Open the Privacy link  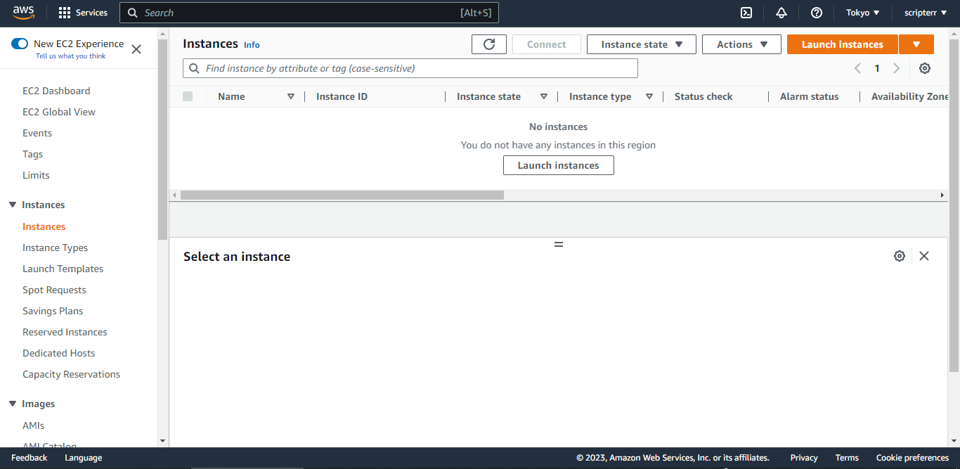[804, 458]
